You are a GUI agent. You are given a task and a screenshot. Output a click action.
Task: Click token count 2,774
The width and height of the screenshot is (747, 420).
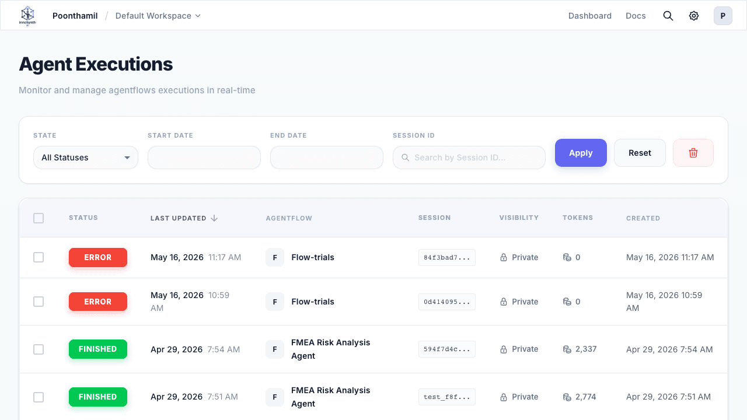point(586,397)
